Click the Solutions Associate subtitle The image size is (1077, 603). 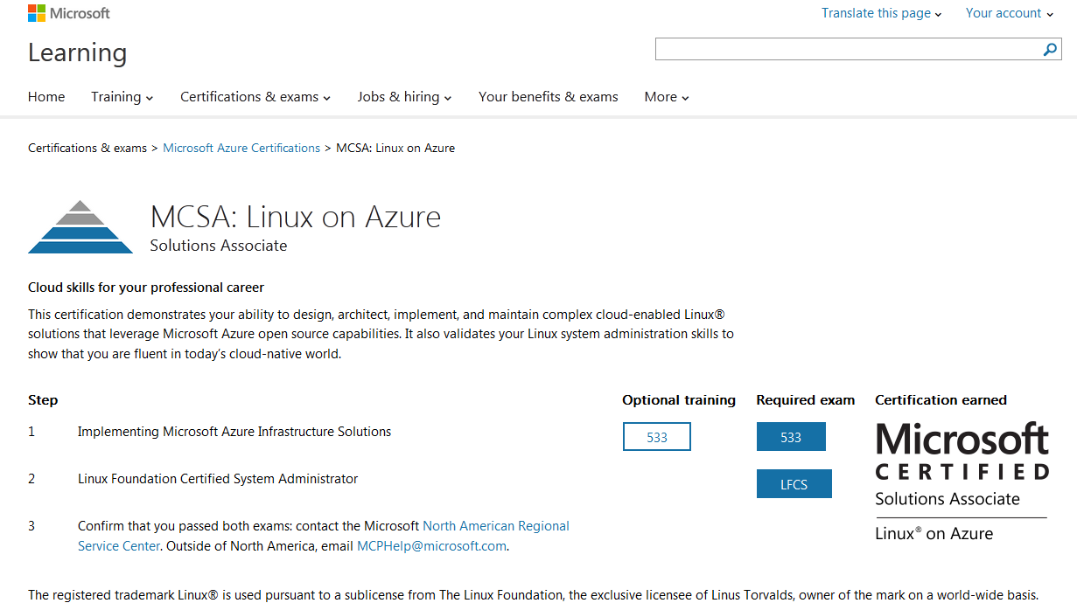tap(219, 246)
